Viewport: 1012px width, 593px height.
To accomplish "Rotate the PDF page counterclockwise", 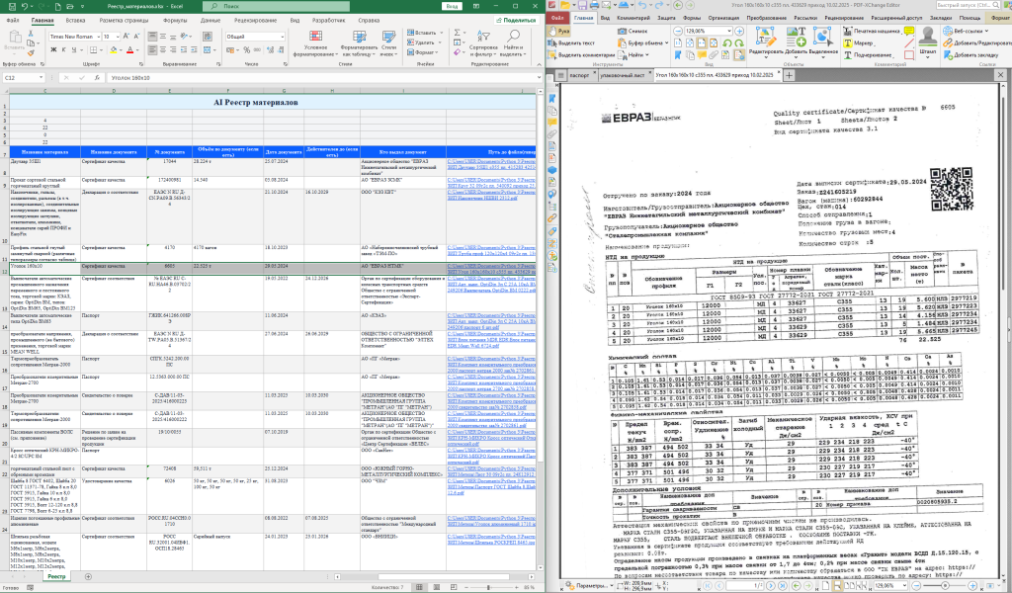I will click(x=726, y=43).
